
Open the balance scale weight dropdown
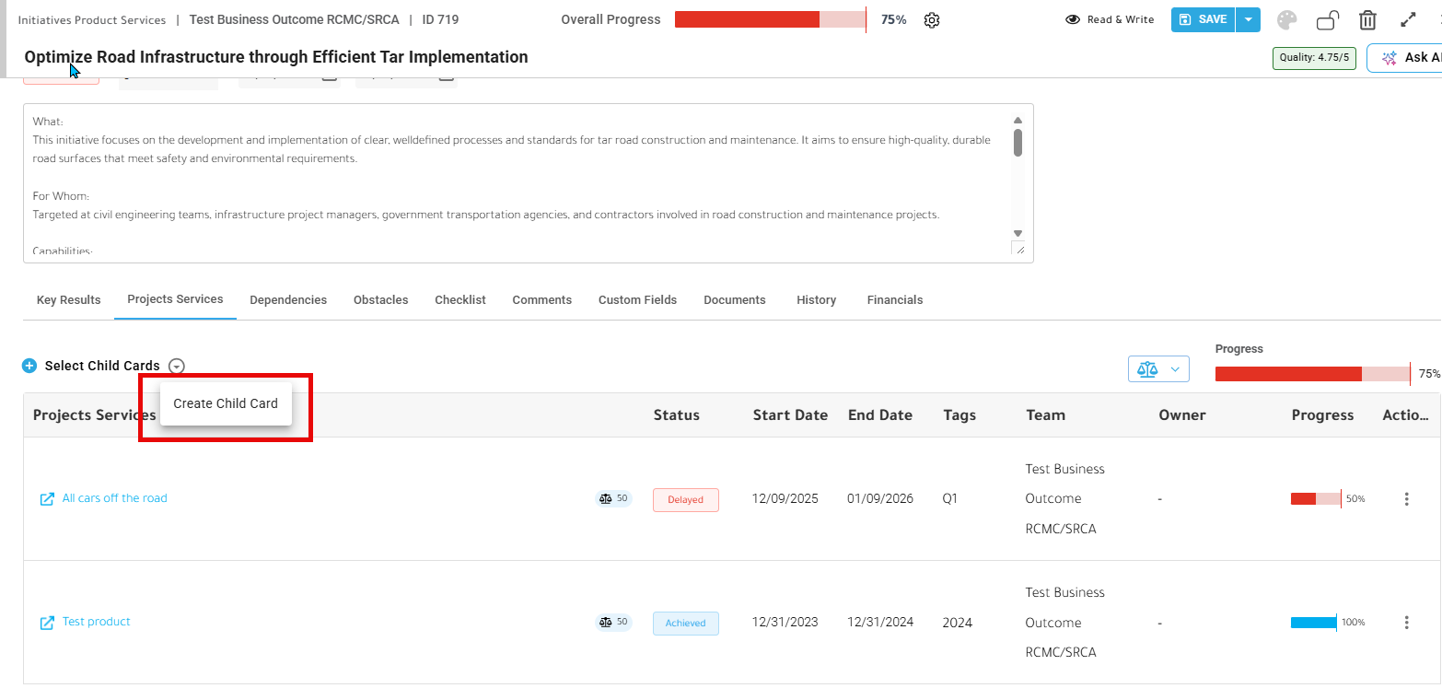pyautogui.click(x=1158, y=369)
